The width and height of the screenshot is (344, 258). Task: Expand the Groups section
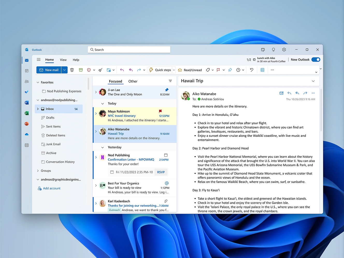click(x=38, y=171)
